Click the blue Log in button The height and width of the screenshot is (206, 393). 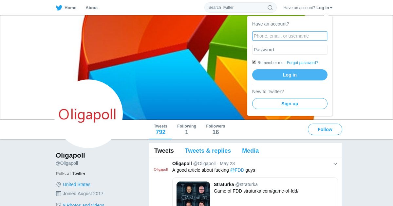pos(290,75)
